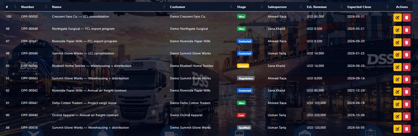Viewport: 418px width, 136px height.
Task: Click revenue 'USD 250,000'
Action: (316, 115)
